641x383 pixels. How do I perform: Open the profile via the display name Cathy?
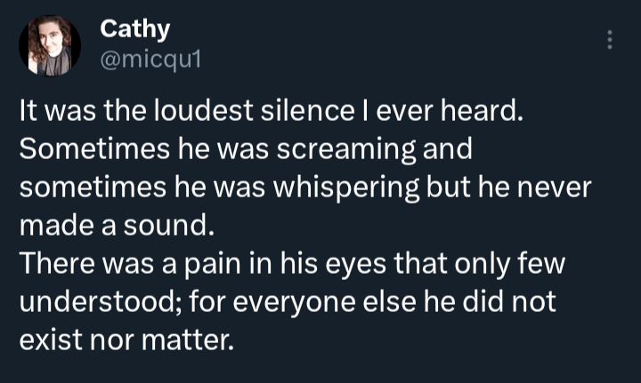pos(134,28)
